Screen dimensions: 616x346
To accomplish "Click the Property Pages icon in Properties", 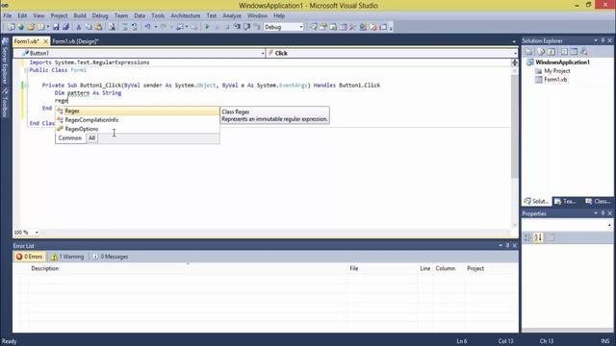I will (x=551, y=237).
